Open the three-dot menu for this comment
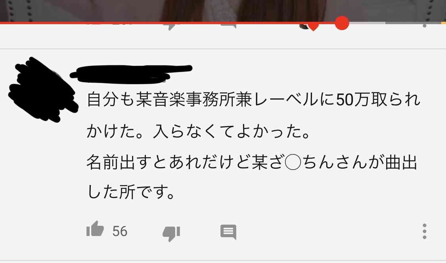 tap(424, 231)
